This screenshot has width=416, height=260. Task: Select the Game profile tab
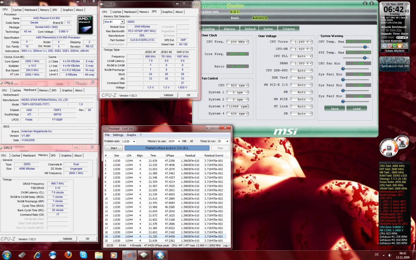(x=268, y=29)
